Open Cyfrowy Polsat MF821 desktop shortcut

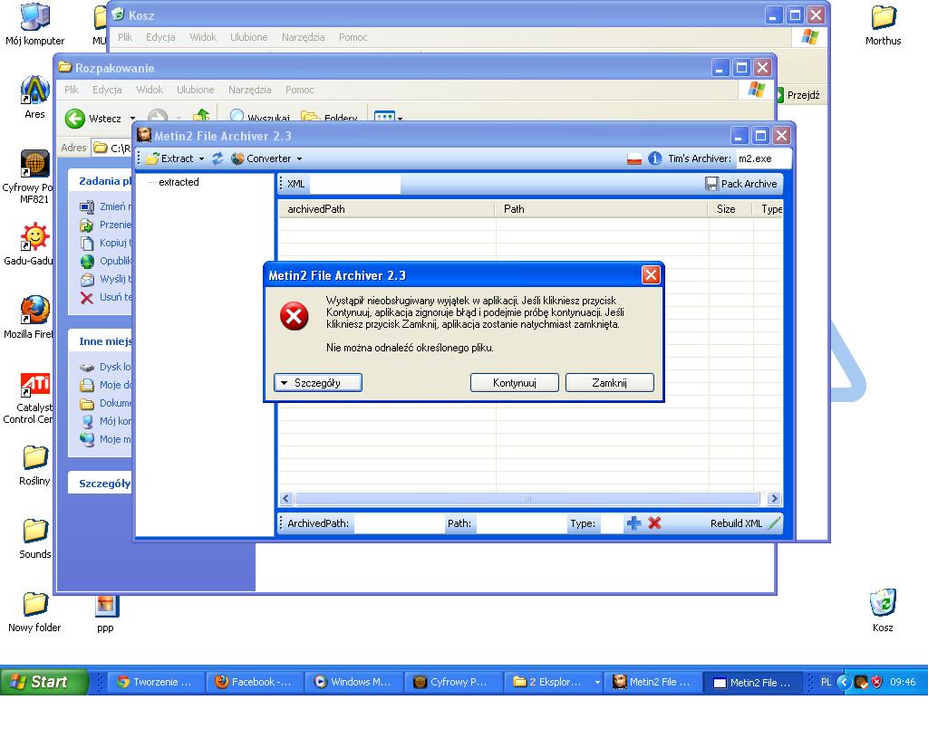[x=28, y=177]
